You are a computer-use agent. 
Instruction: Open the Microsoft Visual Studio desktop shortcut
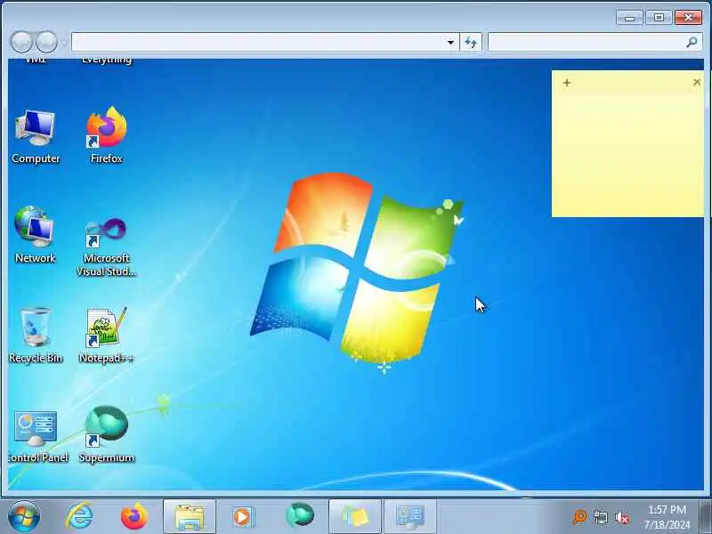[107, 247]
